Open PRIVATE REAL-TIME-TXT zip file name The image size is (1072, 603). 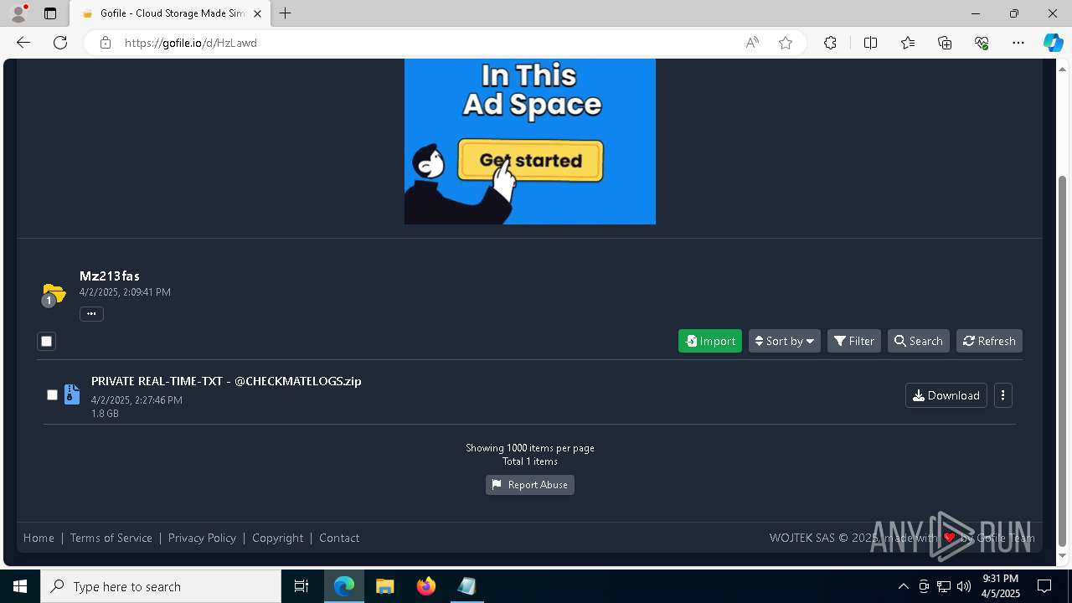click(226, 381)
